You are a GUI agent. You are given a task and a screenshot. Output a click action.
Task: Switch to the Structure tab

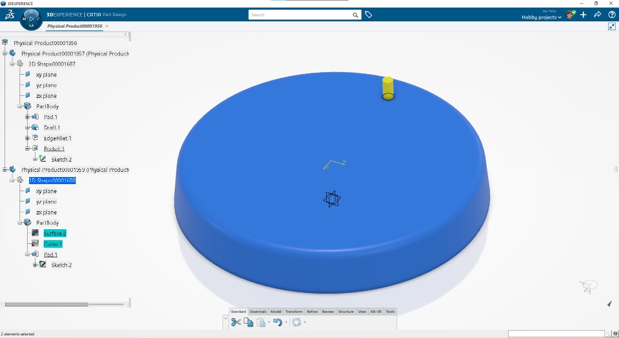coord(346,312)
